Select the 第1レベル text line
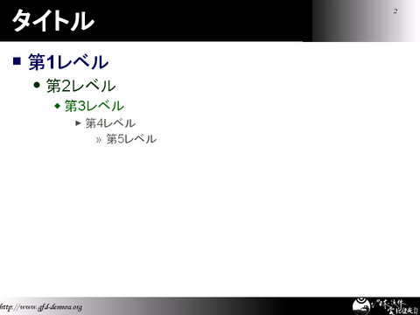 (68, 62)
